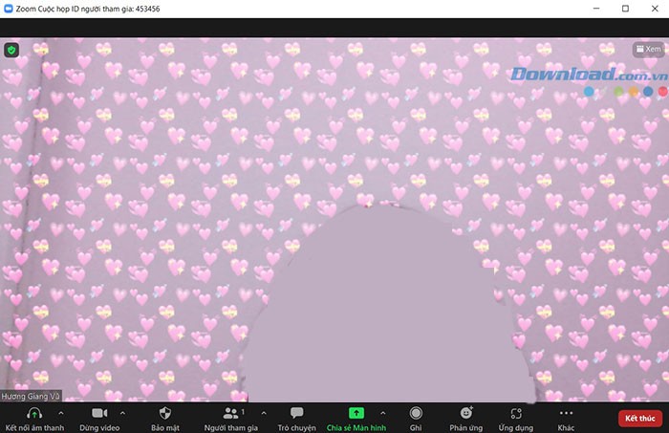
Task: Click the green encryption shield icon
Action: (x=11, y=49)
